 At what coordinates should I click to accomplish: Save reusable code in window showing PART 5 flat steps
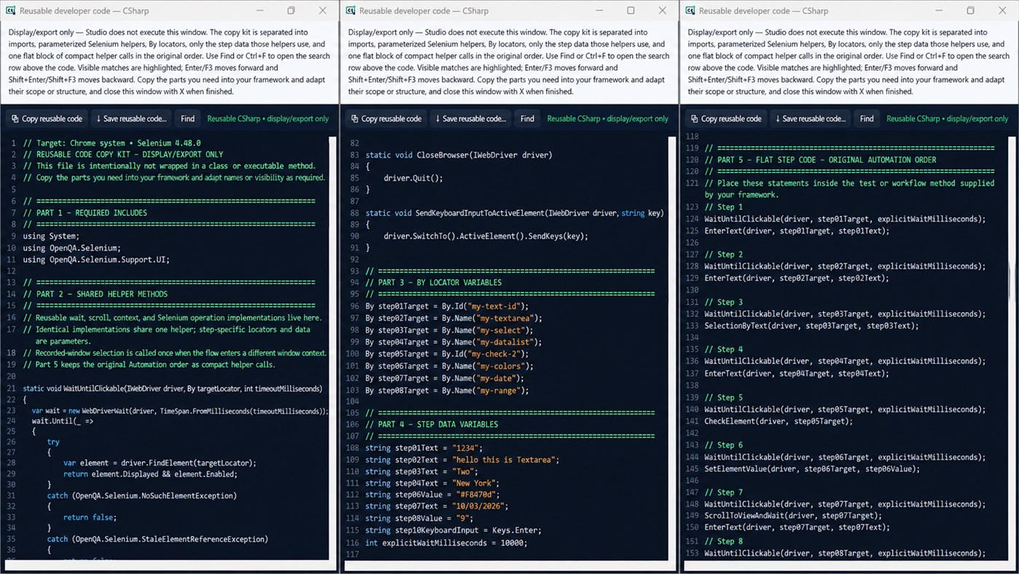coord(811,119)
